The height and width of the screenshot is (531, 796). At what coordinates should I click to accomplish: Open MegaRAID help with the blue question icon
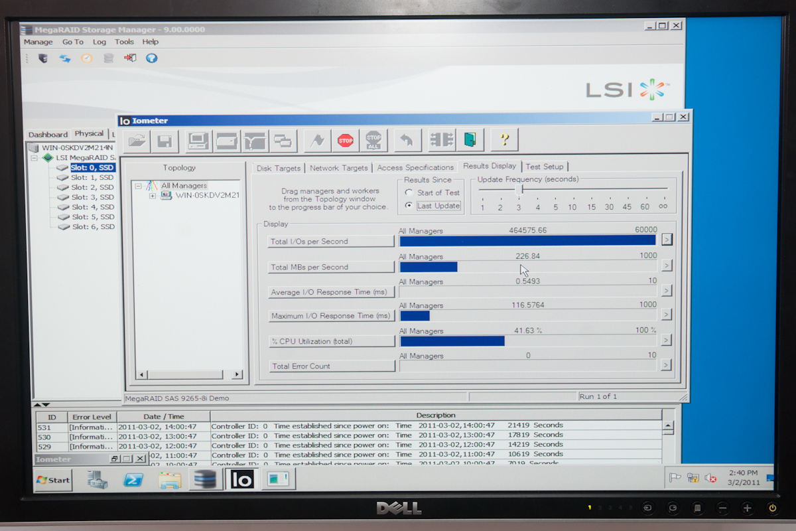152,58
